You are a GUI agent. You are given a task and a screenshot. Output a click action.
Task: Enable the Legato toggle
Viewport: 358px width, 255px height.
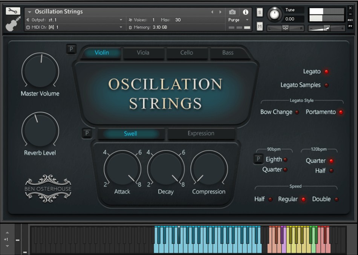(x=326, y=71)
